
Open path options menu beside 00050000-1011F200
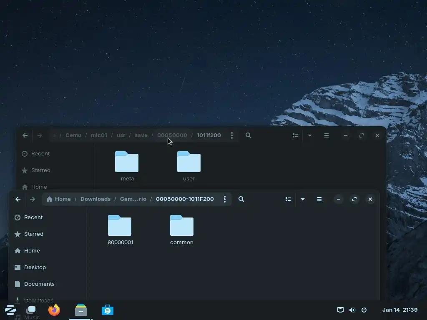click(225, 199)
